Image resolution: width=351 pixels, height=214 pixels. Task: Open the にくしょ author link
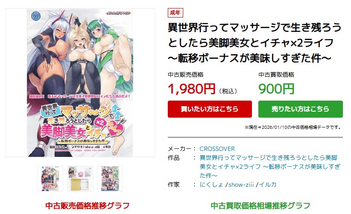coord(211,185)
